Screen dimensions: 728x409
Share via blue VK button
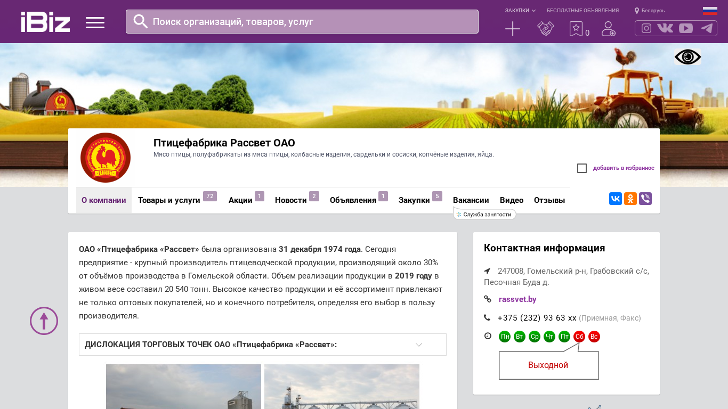coord(616,199)
